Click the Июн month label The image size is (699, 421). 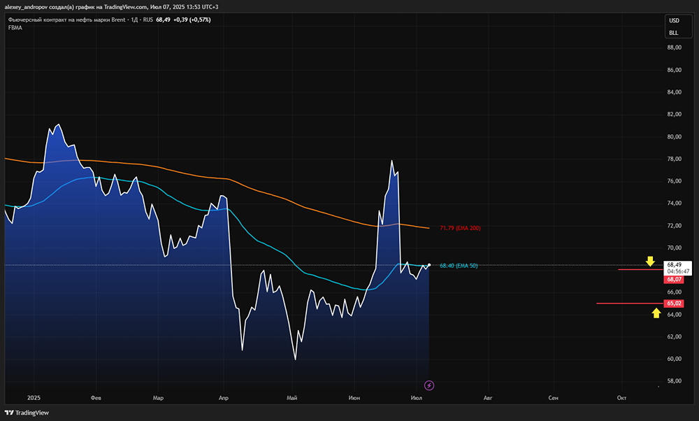point(354,398)
